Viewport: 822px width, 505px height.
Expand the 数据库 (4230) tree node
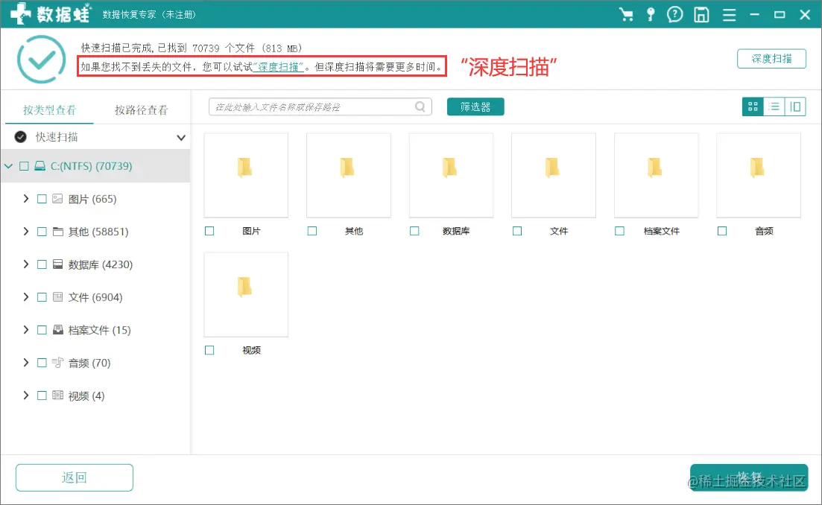click(25, 264)
